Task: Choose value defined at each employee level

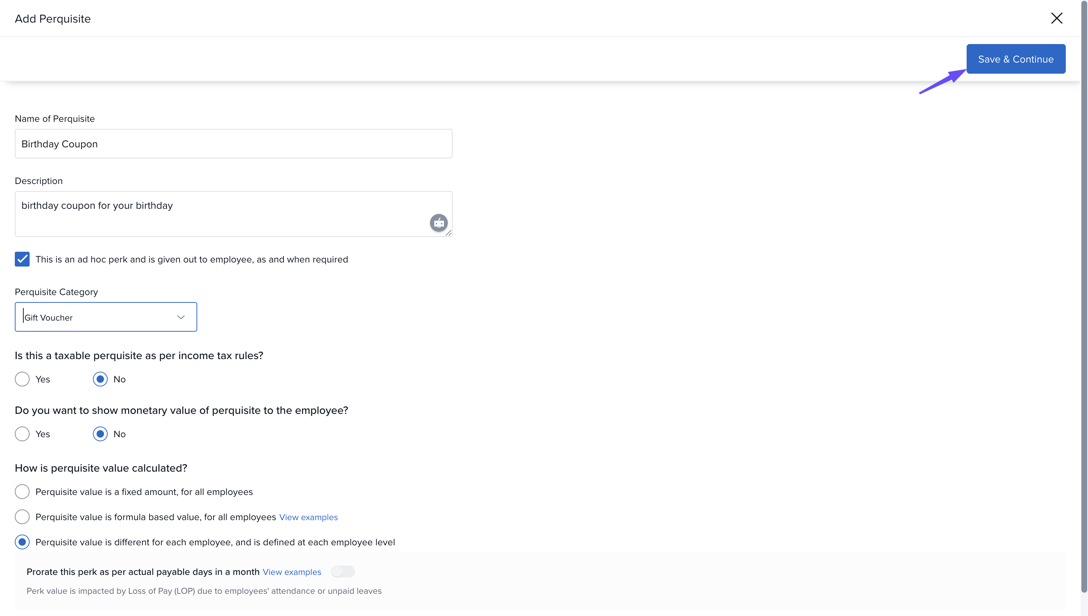Action: coord(22,542)
